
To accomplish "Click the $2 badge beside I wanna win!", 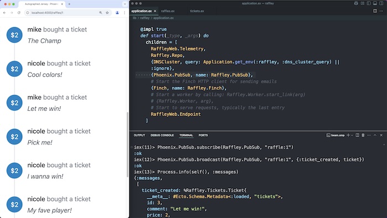I will coord(14,170).
